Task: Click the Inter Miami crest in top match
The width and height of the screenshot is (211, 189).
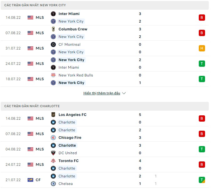Action: click(x=53, y=14)
